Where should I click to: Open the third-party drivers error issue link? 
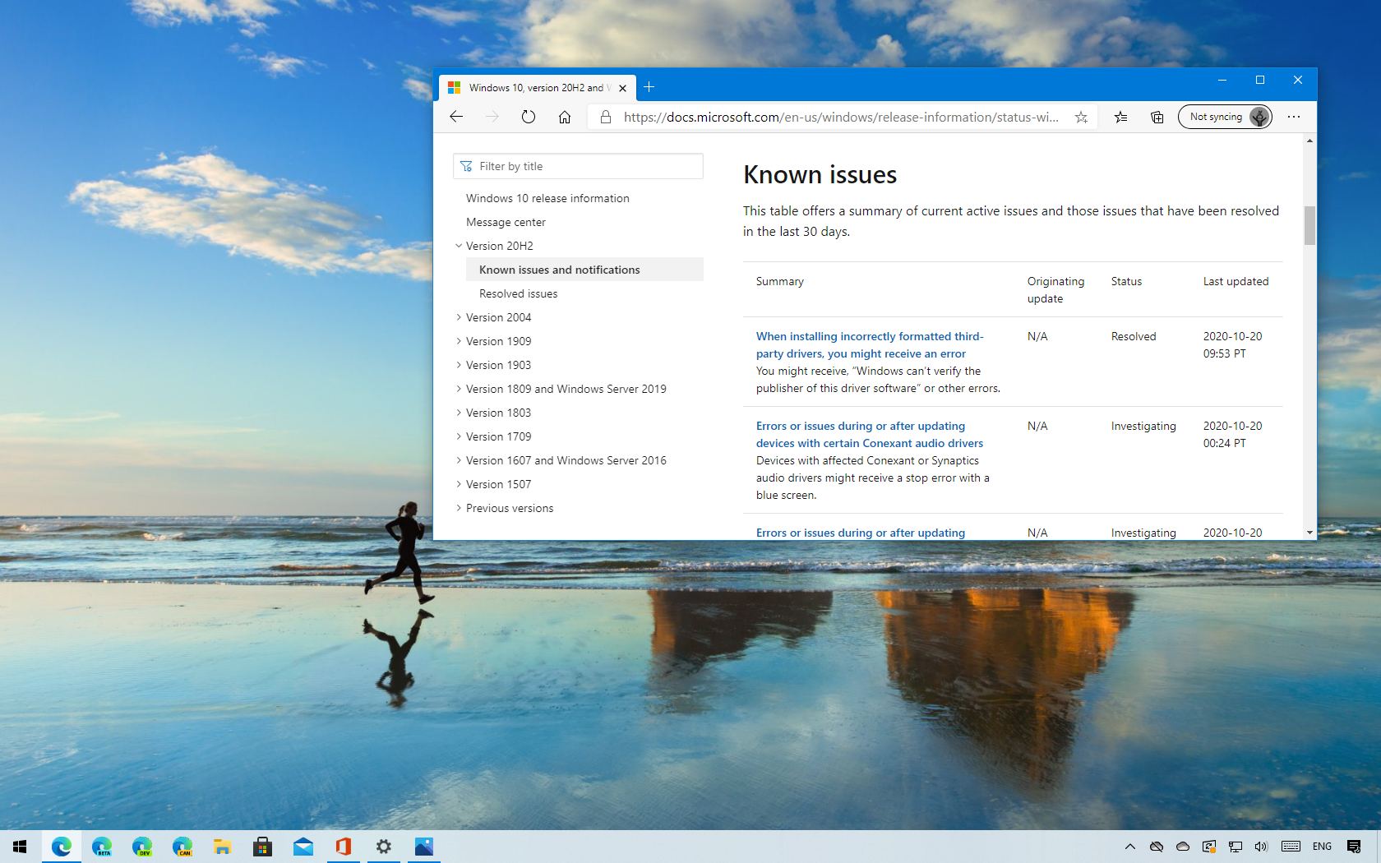click(x=869, y=344)
